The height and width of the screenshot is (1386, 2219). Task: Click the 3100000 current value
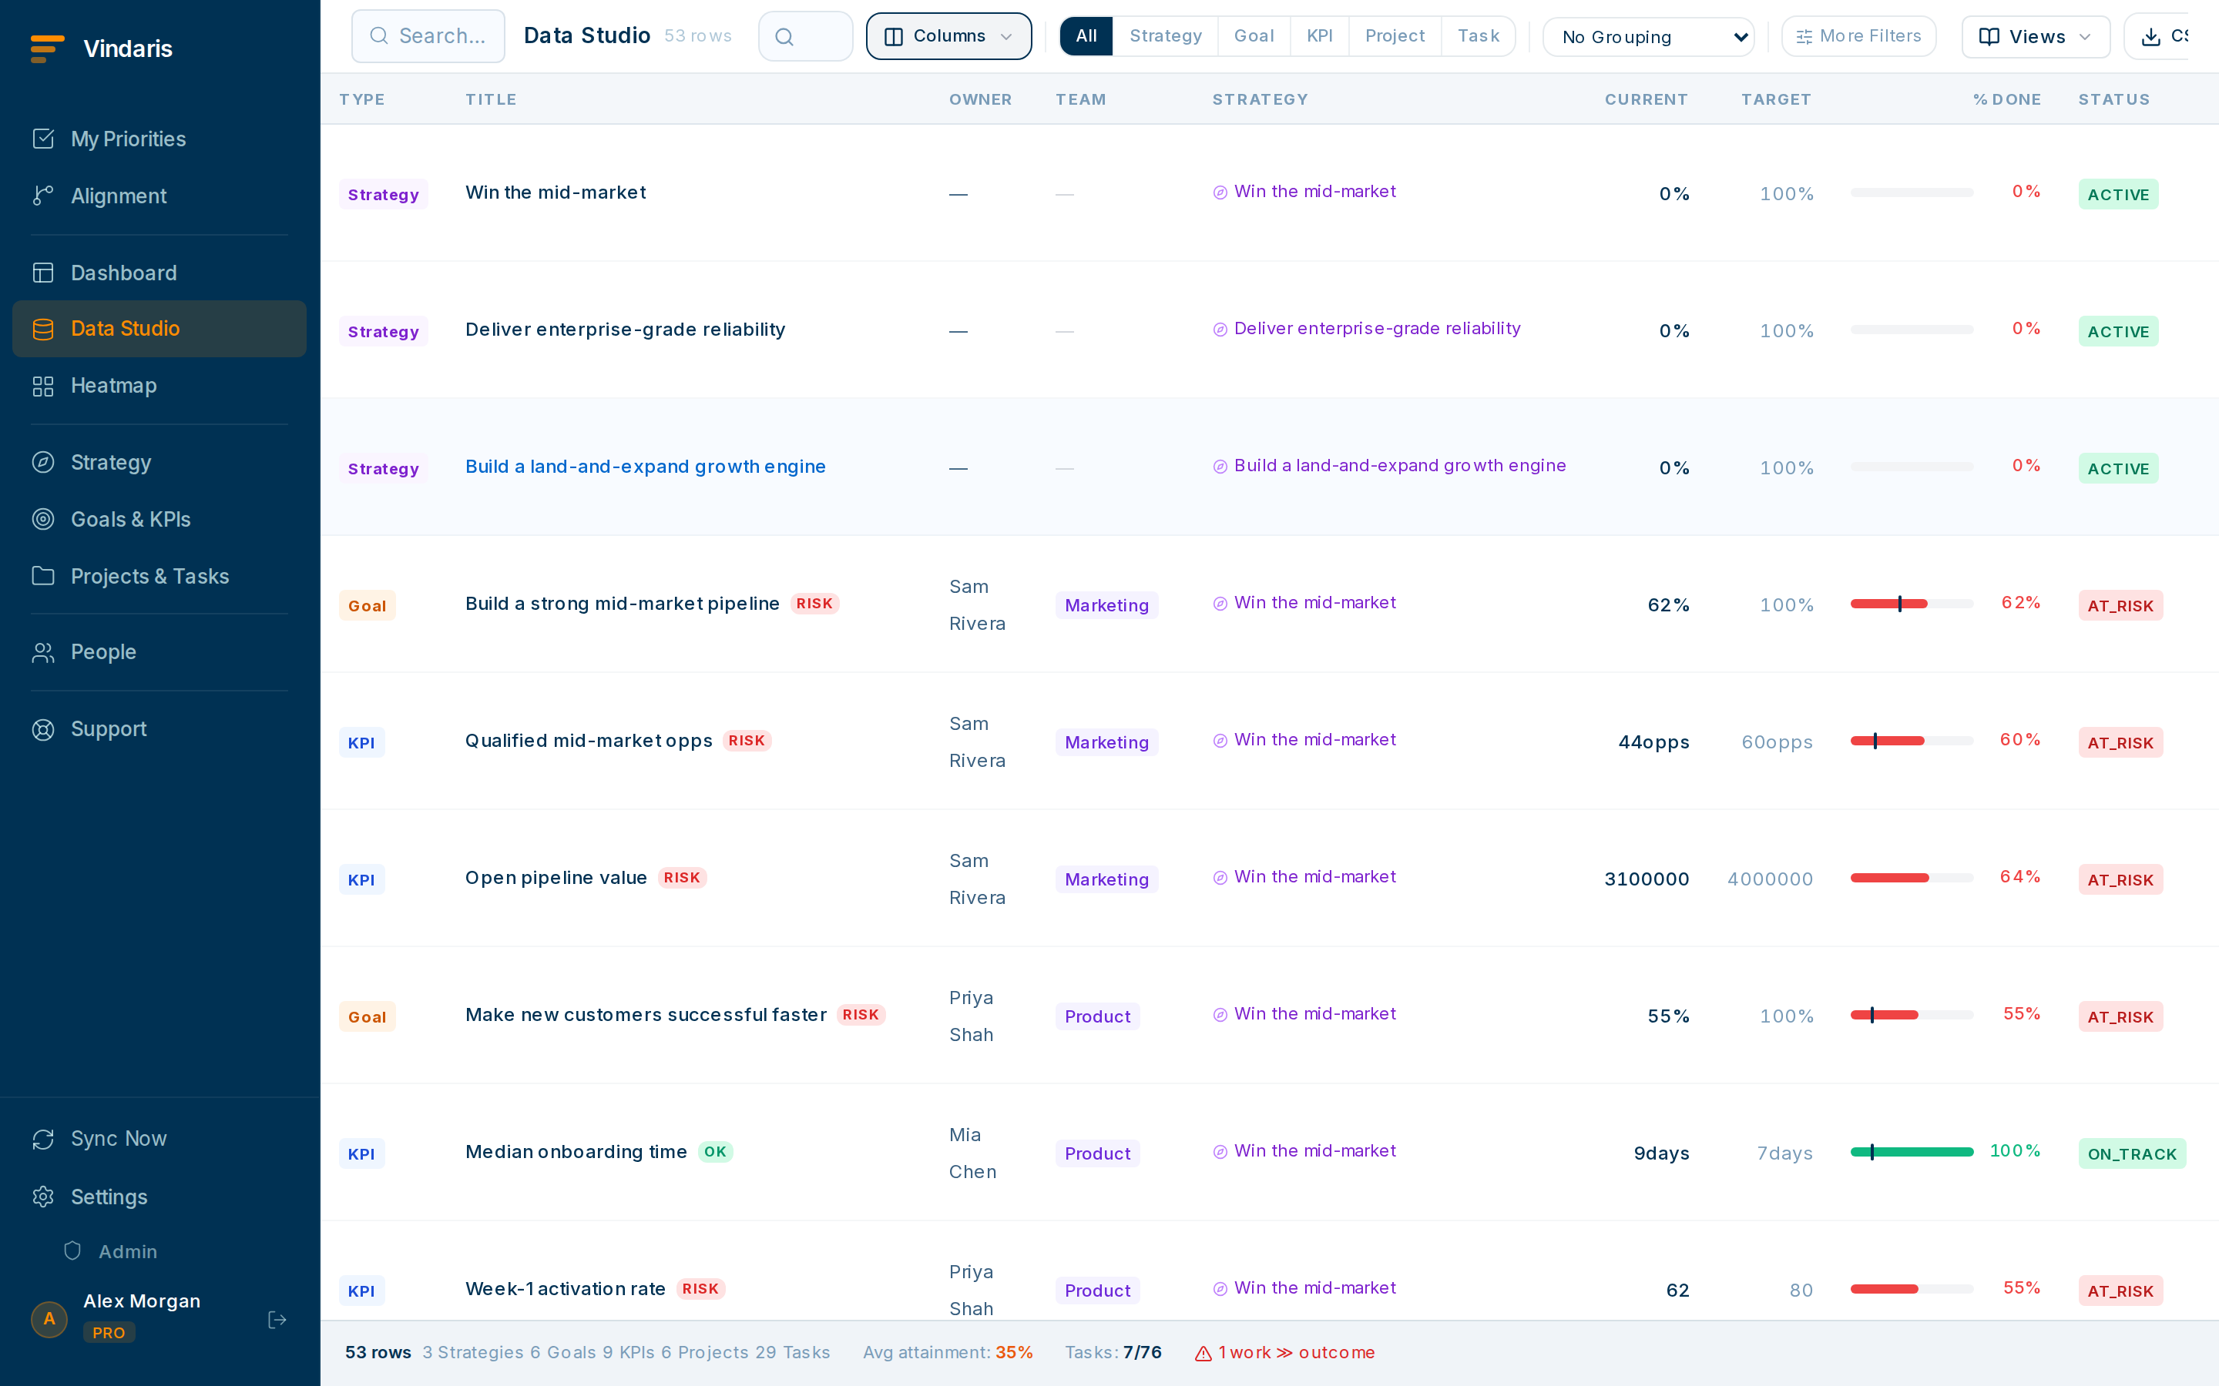1646,879
